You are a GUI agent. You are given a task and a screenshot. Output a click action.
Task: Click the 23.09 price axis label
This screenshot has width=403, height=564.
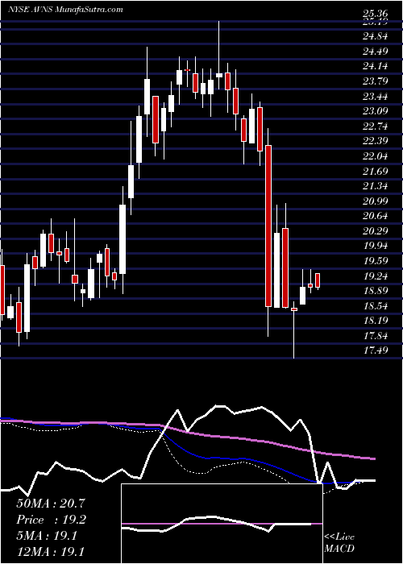coord(376,111)
